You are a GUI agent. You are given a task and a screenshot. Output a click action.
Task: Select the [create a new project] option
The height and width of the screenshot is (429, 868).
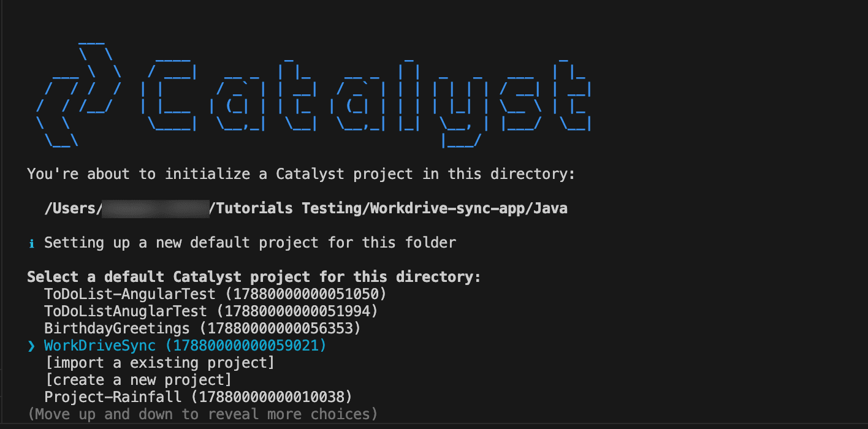(x=138, y=380)
